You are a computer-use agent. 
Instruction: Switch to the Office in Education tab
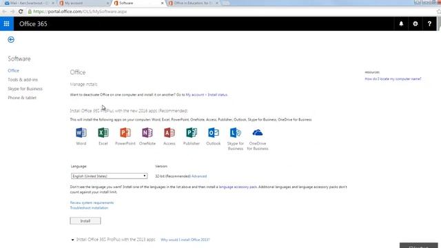coord(193,3)
